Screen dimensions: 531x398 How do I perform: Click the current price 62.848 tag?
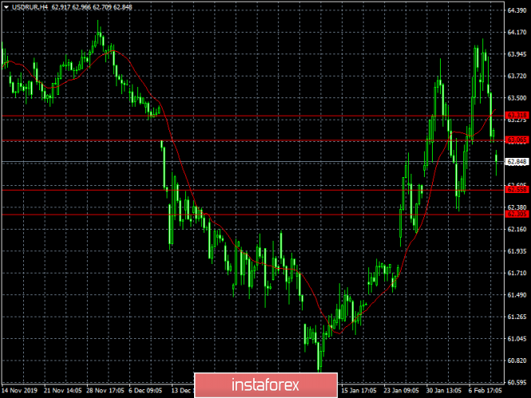click(x=516, y=162)
